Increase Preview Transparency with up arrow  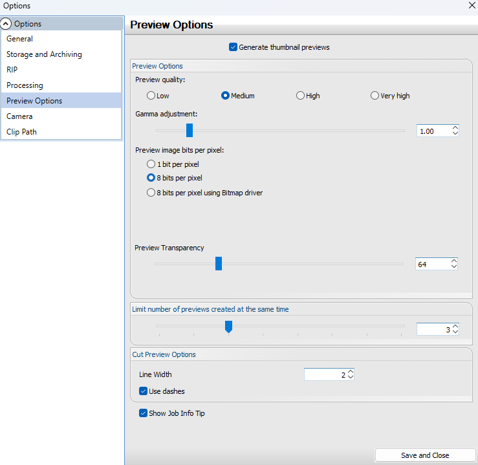point(454,261)
